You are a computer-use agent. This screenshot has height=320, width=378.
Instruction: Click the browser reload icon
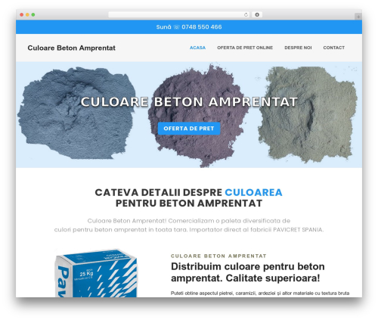[x=246, y=15]
